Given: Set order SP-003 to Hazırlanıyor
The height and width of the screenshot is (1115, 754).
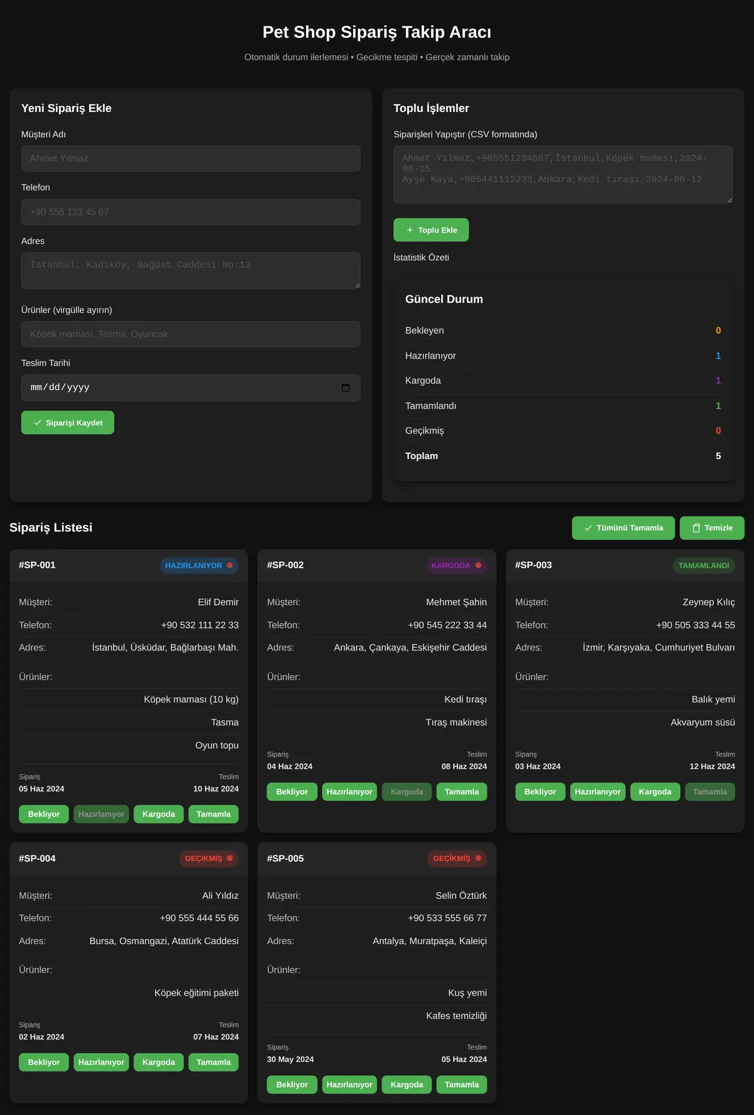Looking at the screenshot, I should 598,792.
